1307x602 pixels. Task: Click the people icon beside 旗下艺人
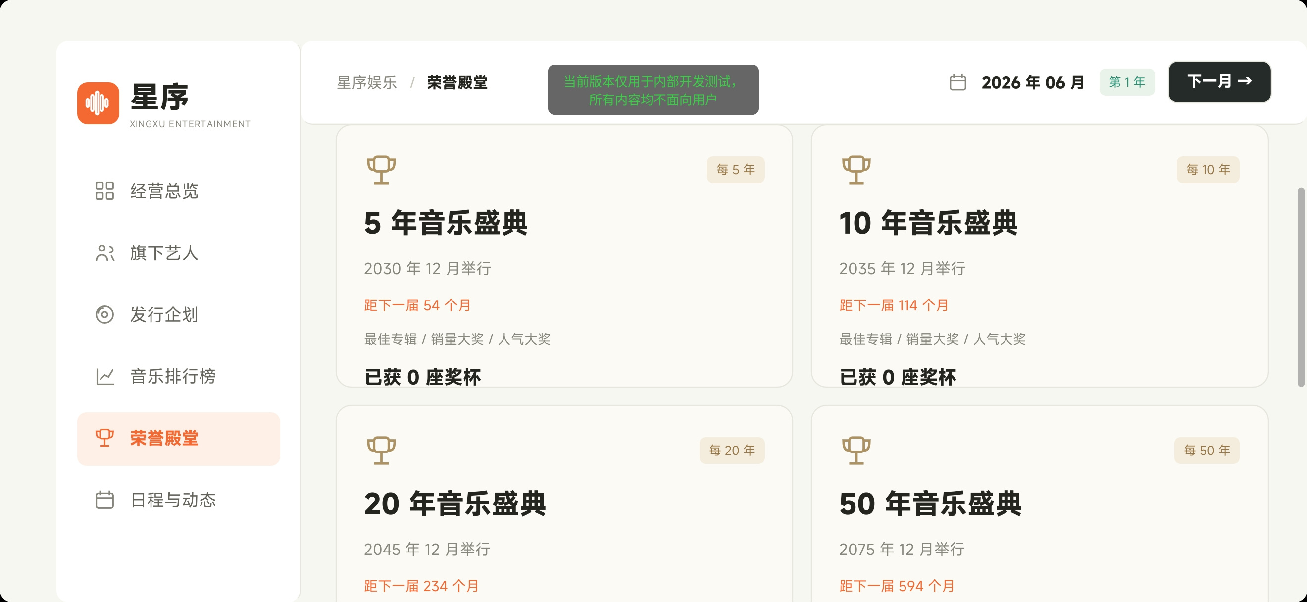pos(104,252)
